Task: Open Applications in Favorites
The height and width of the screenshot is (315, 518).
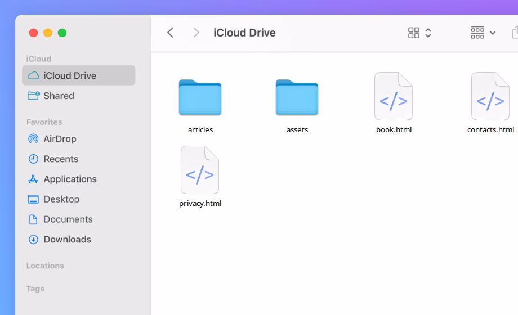Action: (x=70, y=179)
